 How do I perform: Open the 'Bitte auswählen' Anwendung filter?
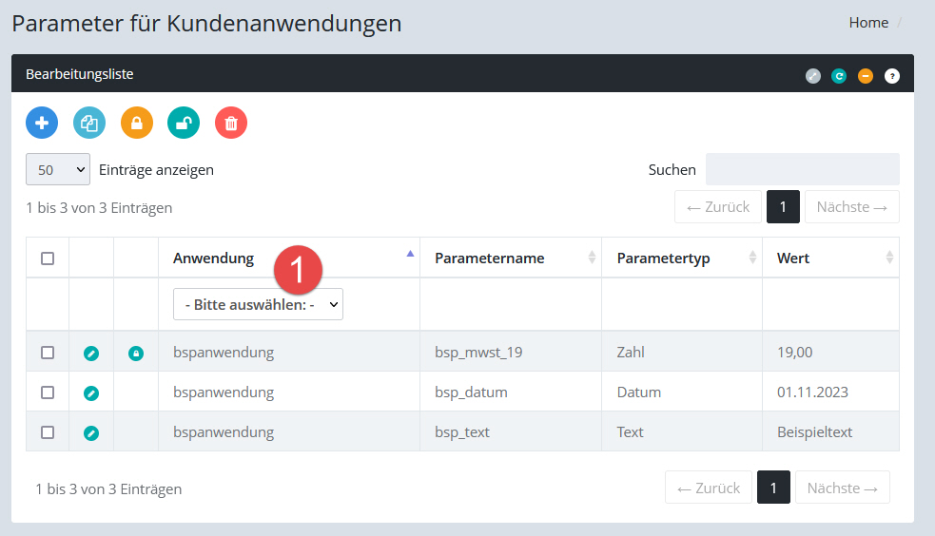(258, 304)
